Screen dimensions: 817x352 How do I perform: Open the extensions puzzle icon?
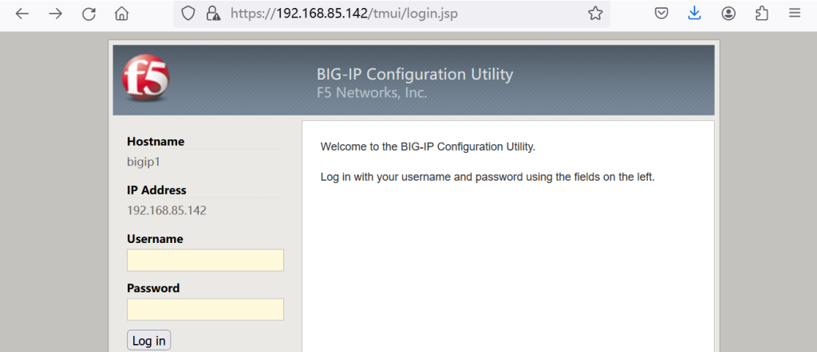[762, 14]
